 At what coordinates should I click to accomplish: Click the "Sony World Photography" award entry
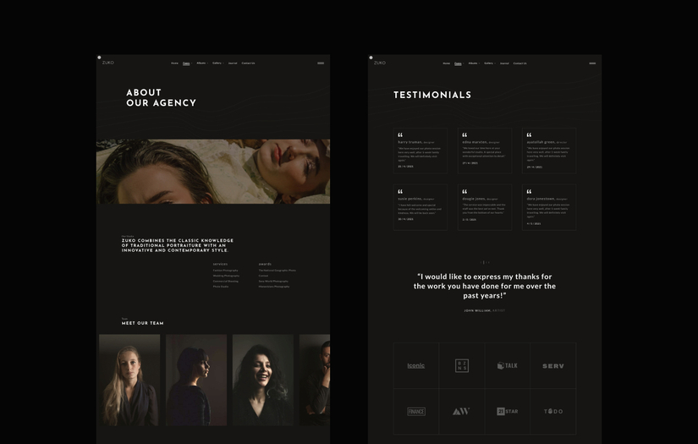273,281
